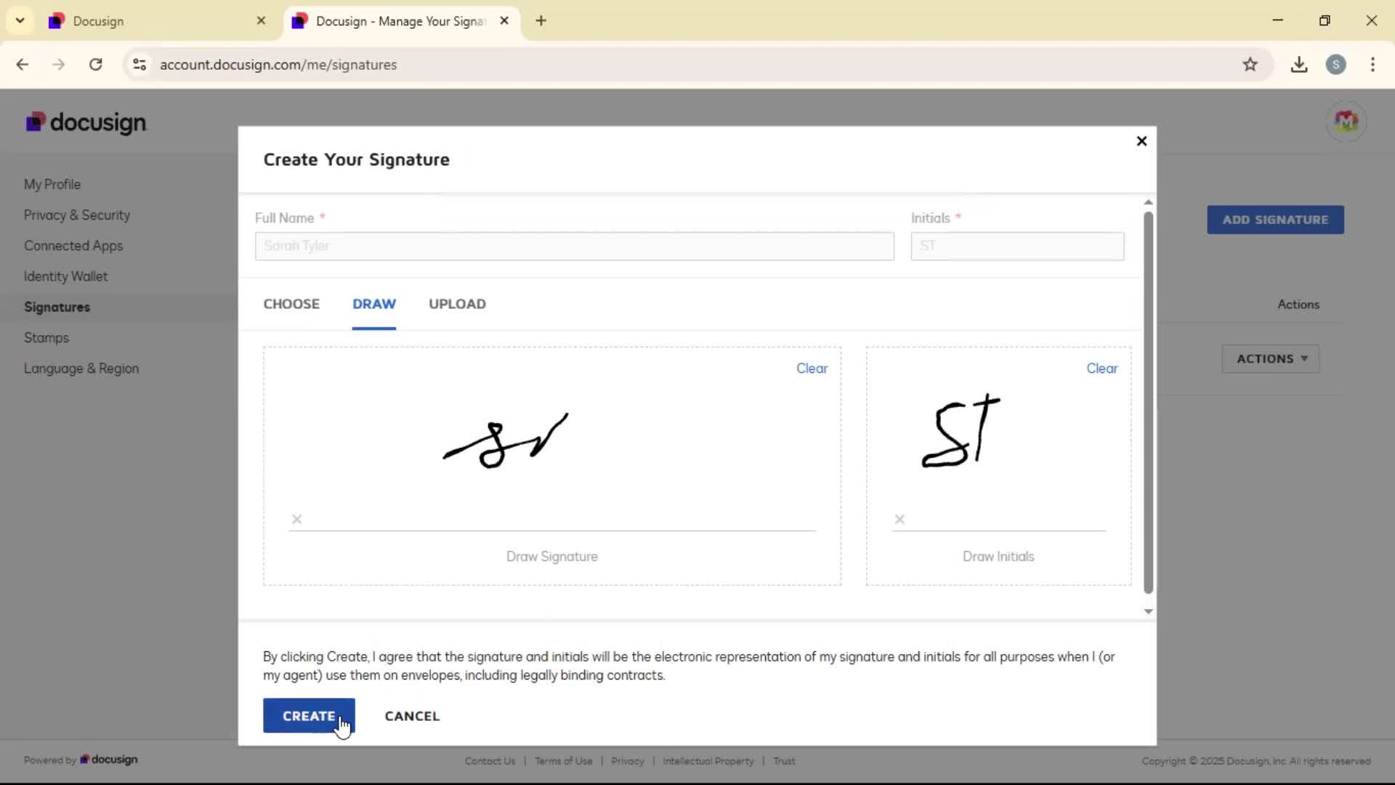This screenshot has height=785, width=1395.
Task: Open browser downloads
Action: click(1299, 65)
